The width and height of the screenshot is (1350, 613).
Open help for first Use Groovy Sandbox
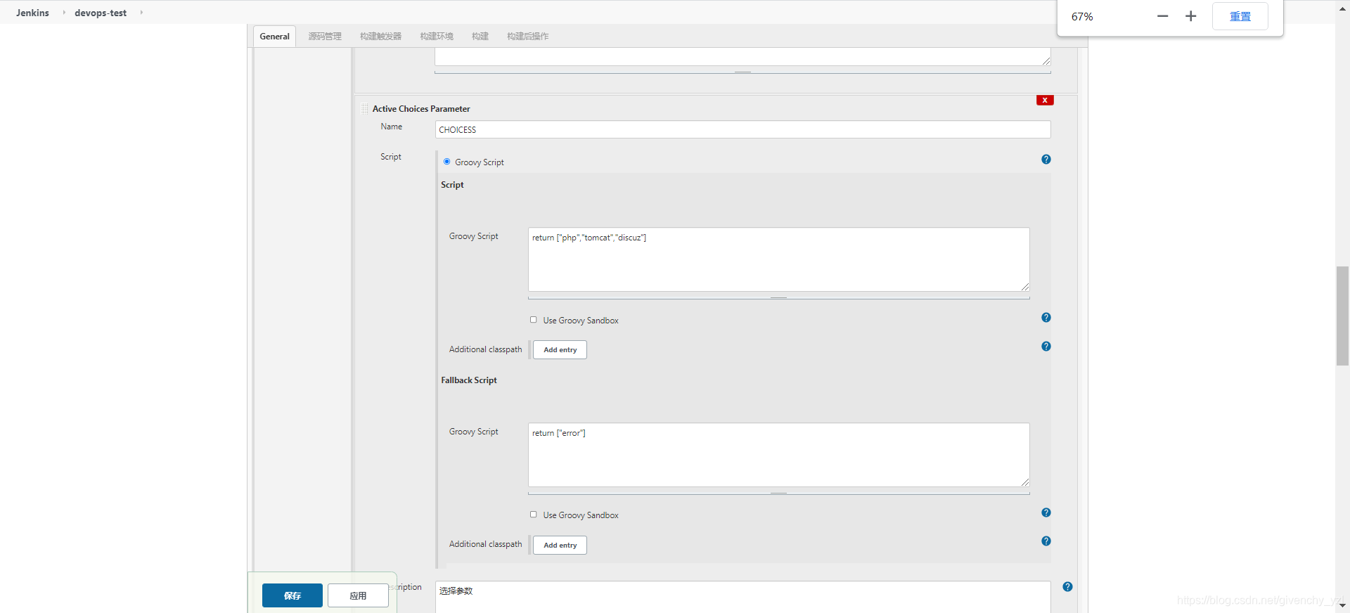coord(1046,318)
